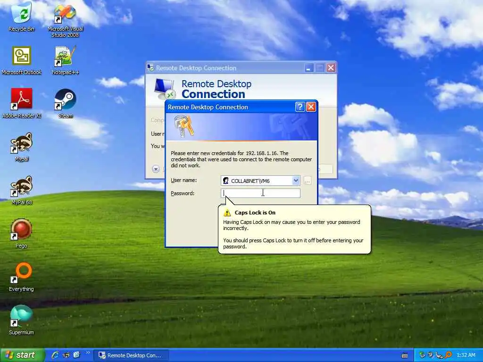Open the MyPal 68 shortcut

pos(22,190)
